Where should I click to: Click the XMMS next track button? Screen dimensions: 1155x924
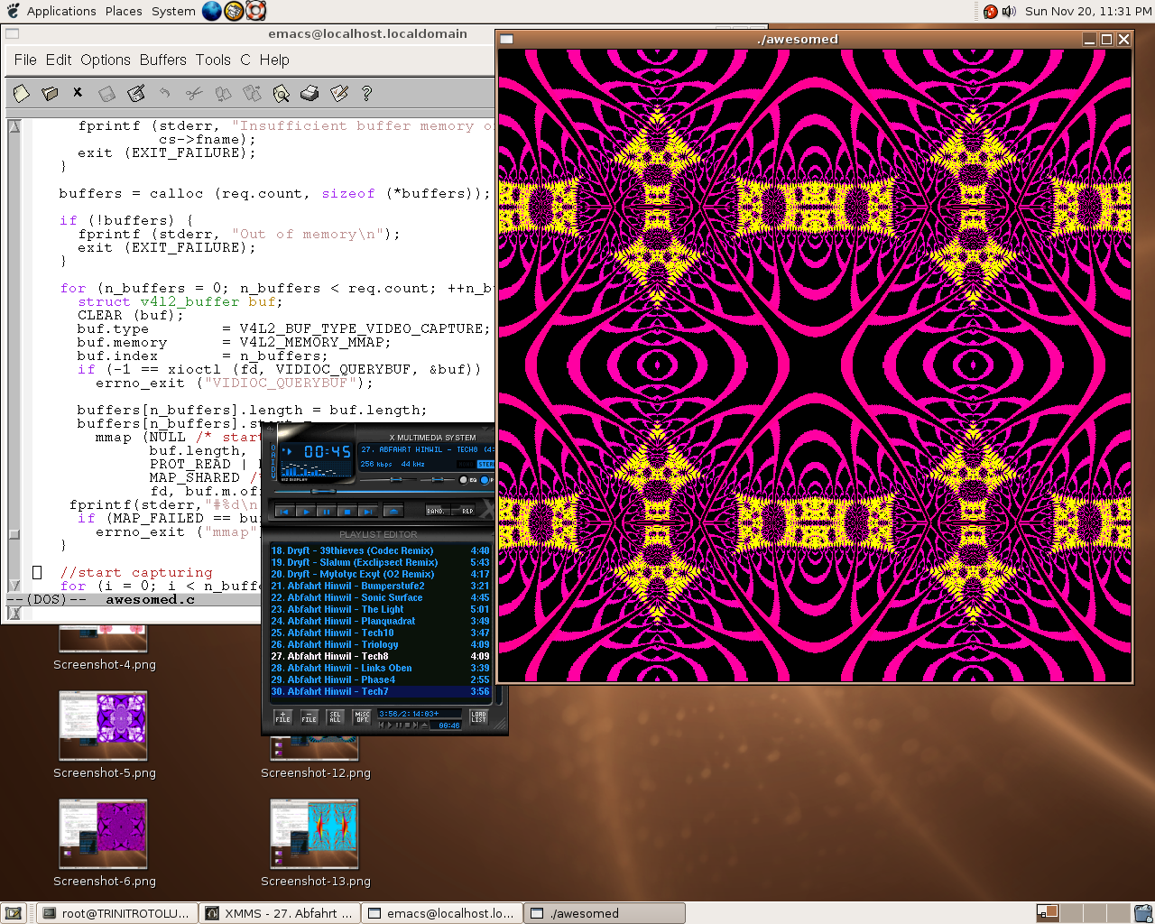click(367, 512)
